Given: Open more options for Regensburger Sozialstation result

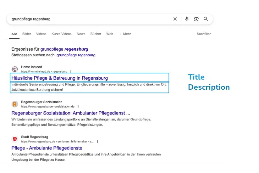Looking at the screenshot, I should [78, 106].
